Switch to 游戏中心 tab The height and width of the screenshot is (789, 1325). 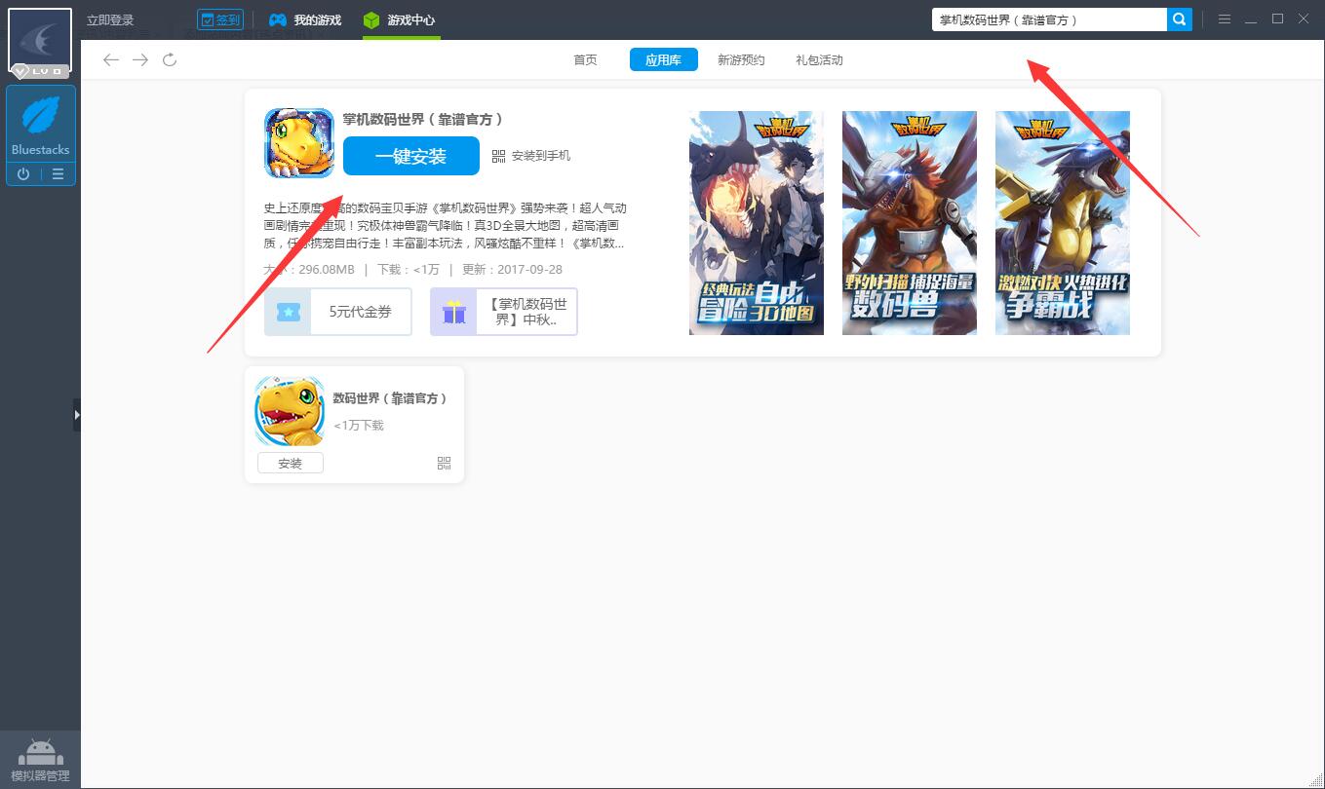click(400, 19)
